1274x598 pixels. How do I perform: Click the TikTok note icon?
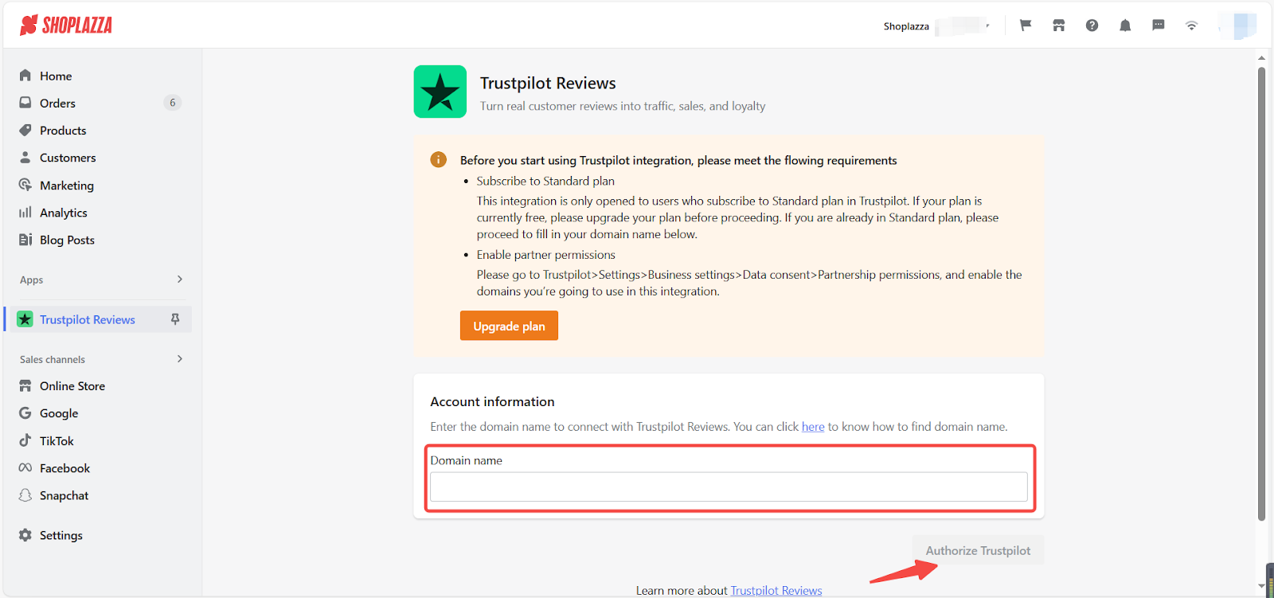[25, 440]
